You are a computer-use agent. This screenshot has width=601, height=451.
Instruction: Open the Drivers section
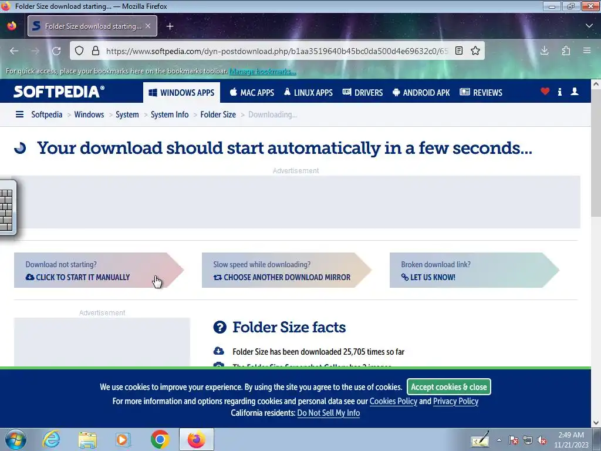pyautogui.click(x=363, y=92)
